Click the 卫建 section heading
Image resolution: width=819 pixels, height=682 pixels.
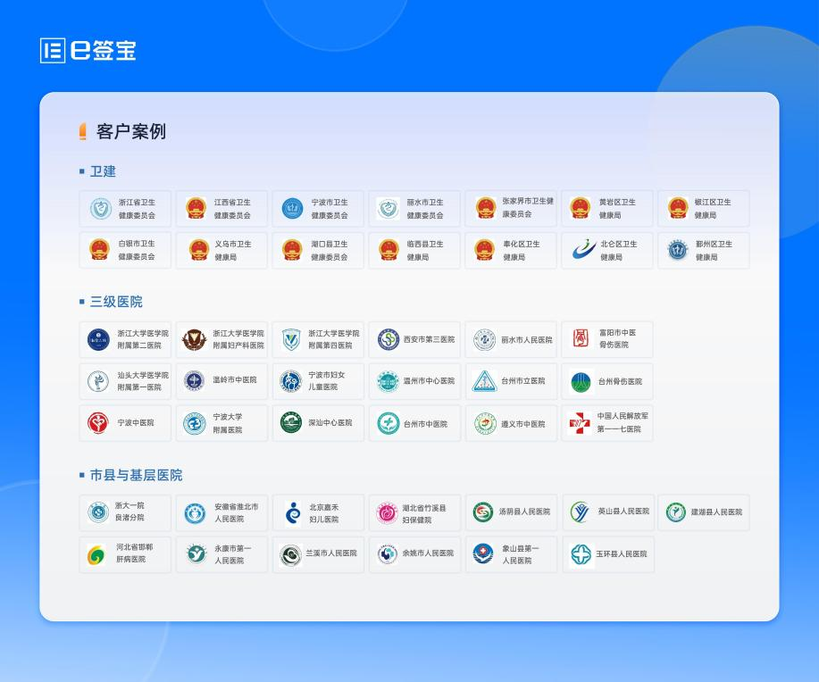(x=103, y=171)
